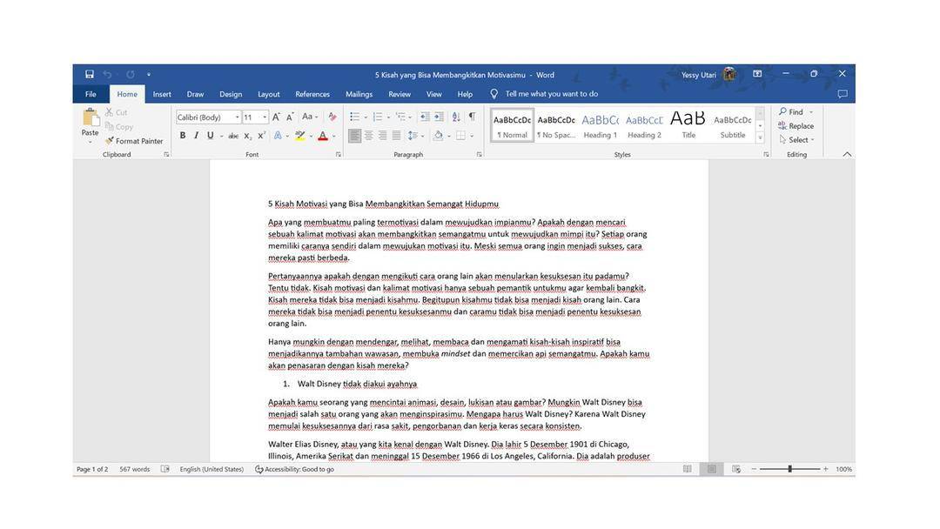This screenshot has height=529, width=940.
Task: Launch the Font dialog box
Action: coord(338,155)
